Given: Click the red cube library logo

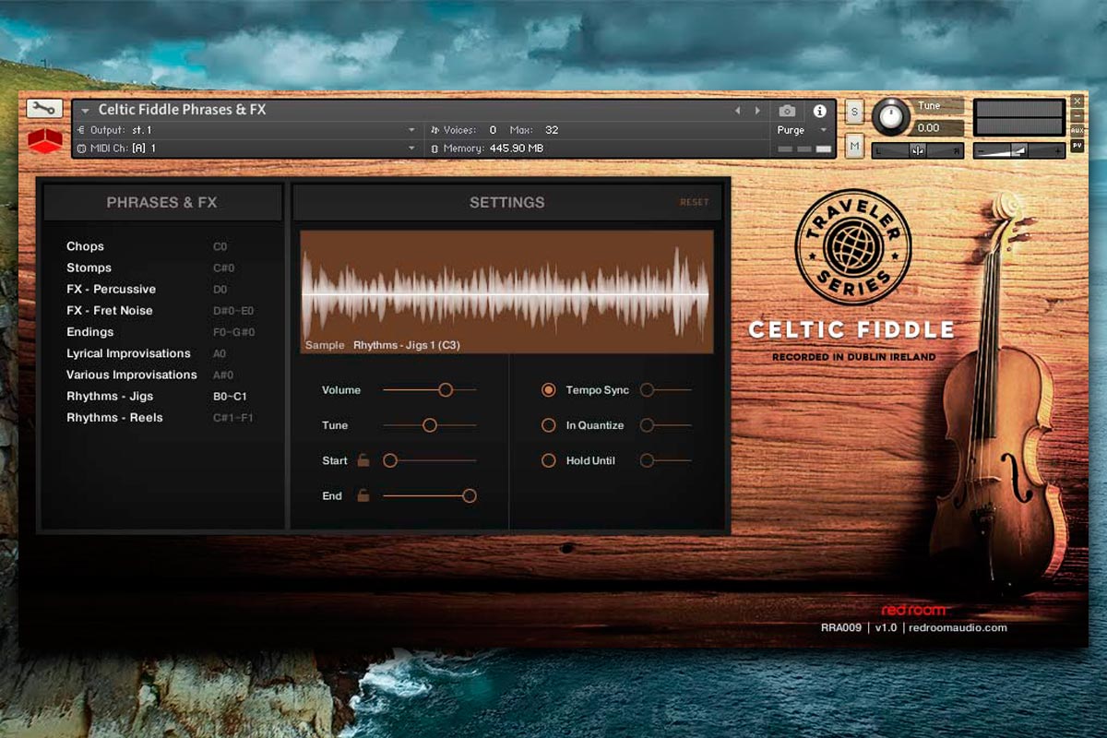Looking at the screenshot, I should pos(44,140).
